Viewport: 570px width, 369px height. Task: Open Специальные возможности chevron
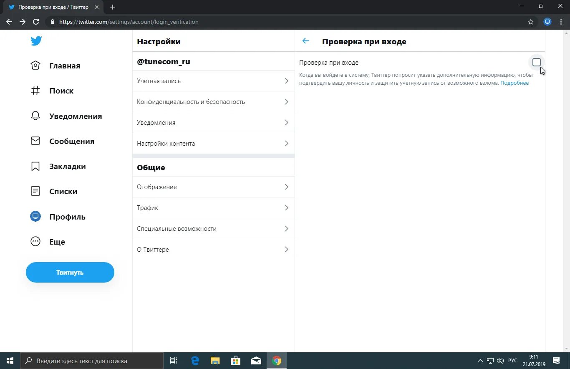[286, 229]
